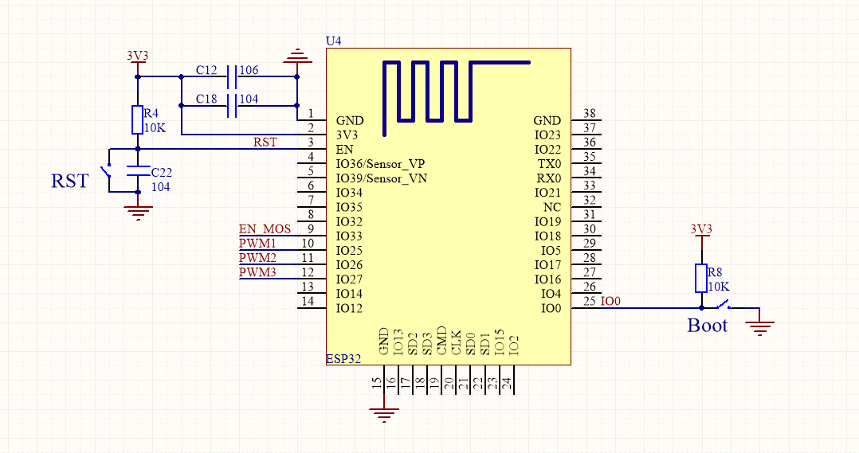Click the IO5 pin name
This screenshot has height=453, width=859.
tap(551, 251)
